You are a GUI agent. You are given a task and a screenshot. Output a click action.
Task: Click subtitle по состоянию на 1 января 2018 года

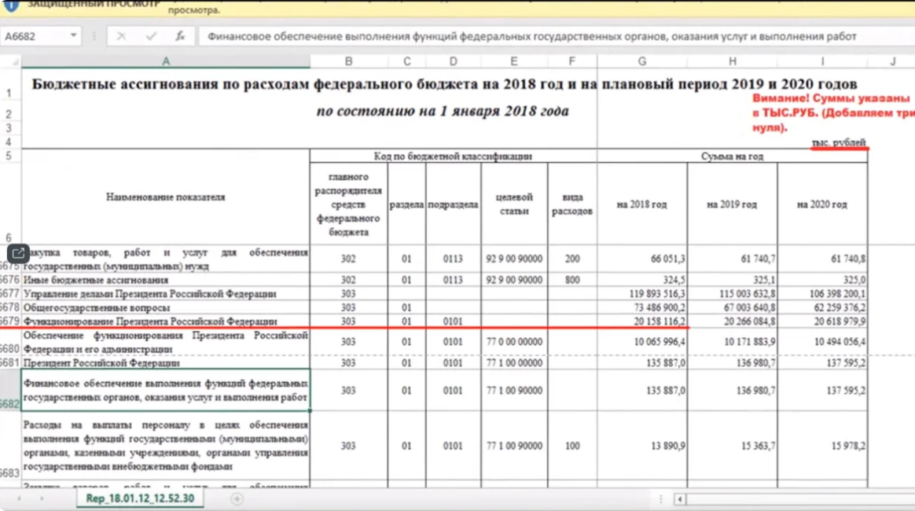(x=443, y=111)
